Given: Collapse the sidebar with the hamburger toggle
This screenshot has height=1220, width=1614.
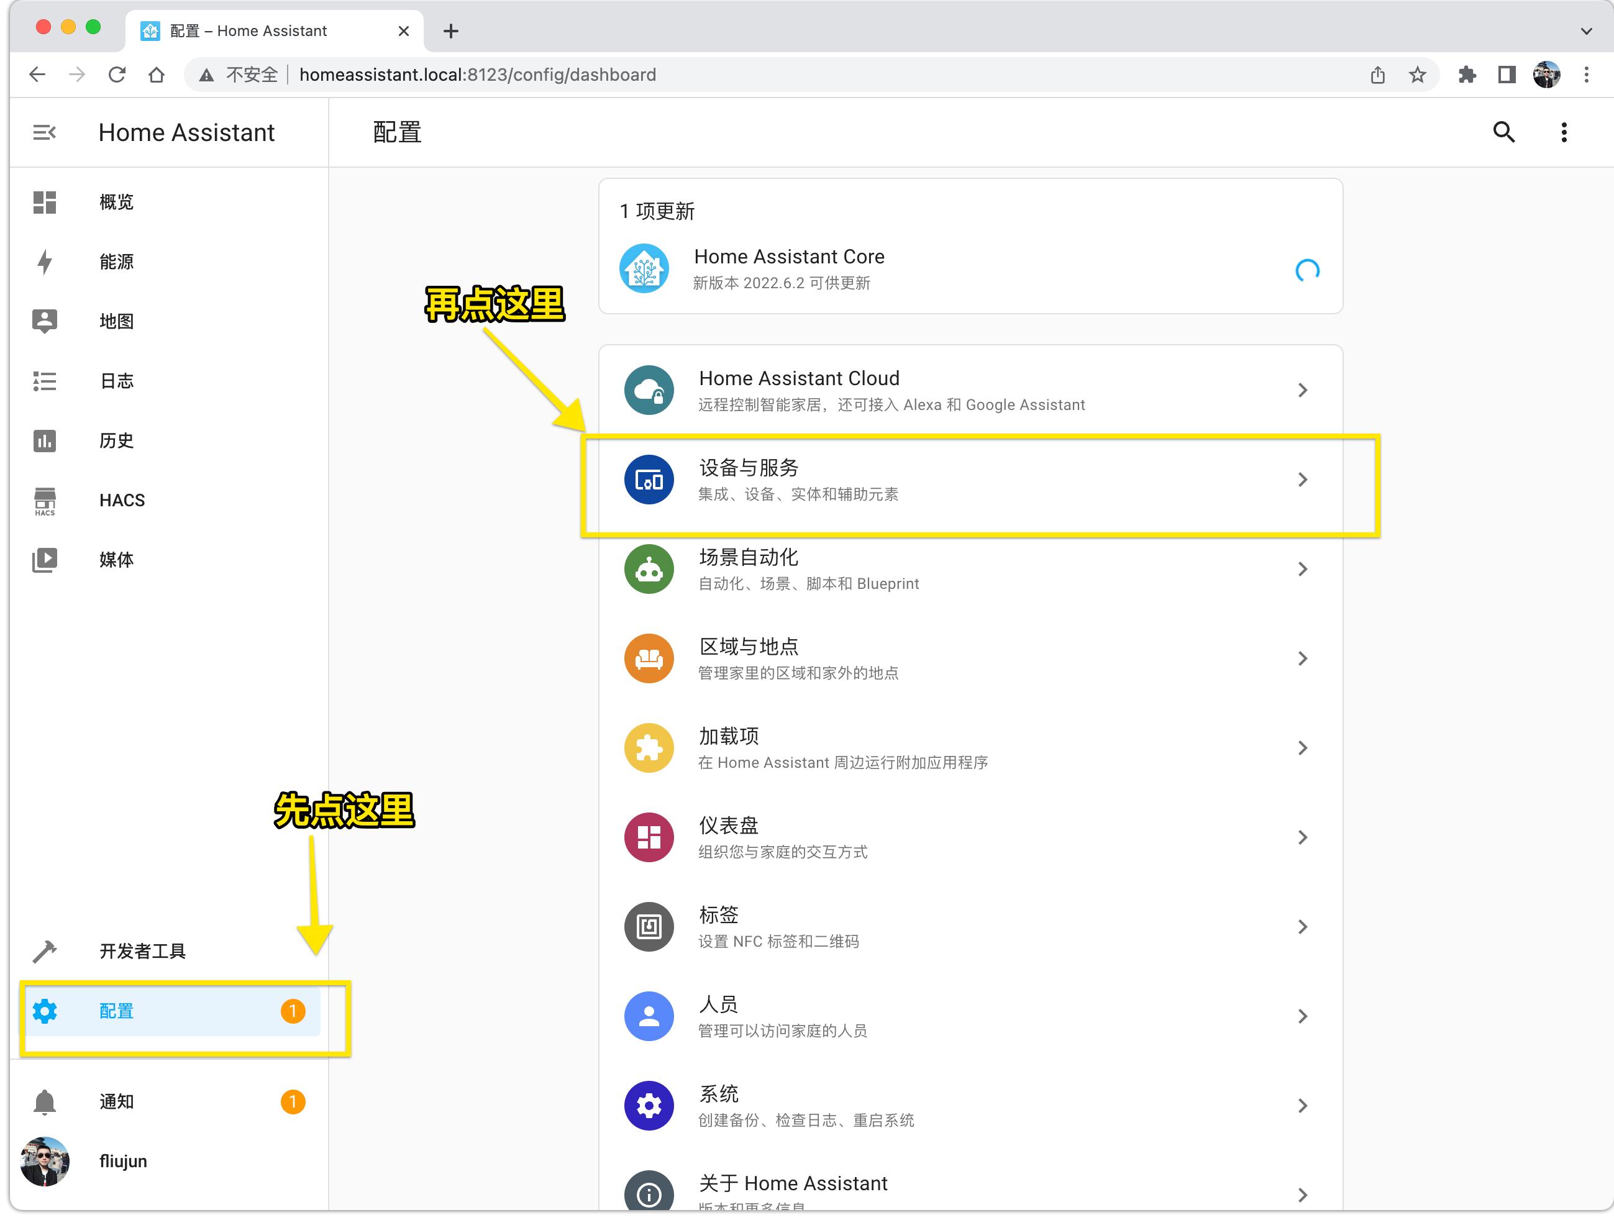Looking at the screenshot, I should 45,132.
